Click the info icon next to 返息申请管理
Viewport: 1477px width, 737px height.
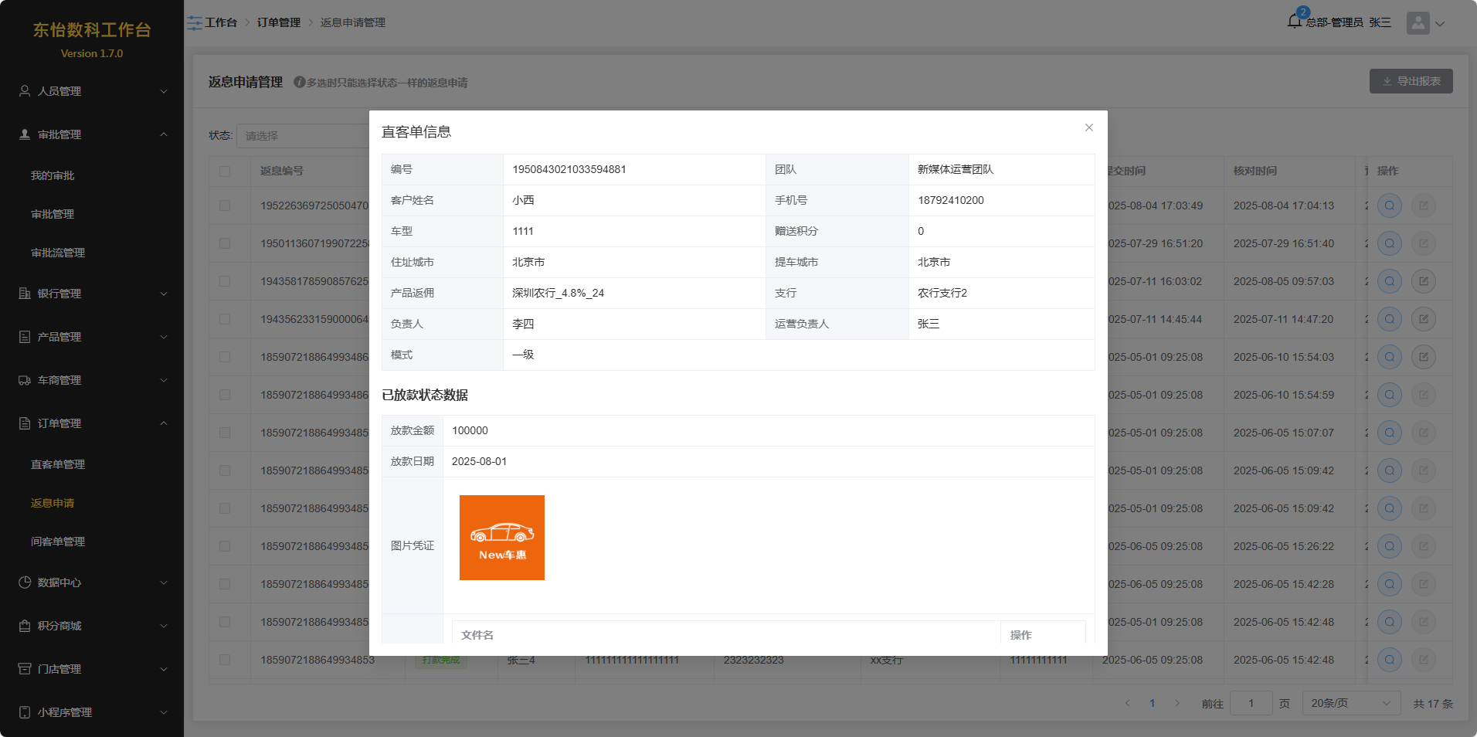coord(299,82)
